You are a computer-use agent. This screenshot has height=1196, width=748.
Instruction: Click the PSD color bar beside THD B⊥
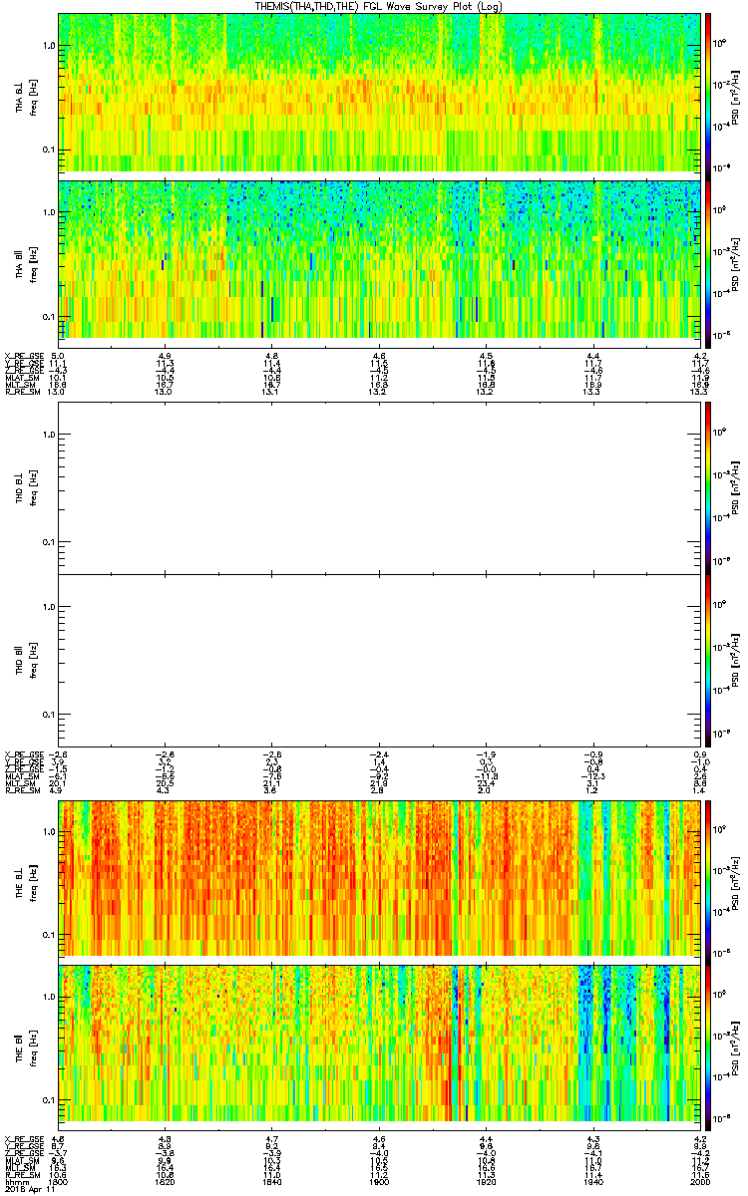(x=708, y=487)
